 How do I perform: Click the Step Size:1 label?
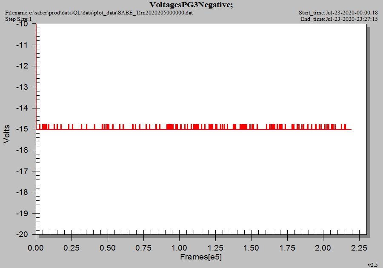click(x=19, y=19)
